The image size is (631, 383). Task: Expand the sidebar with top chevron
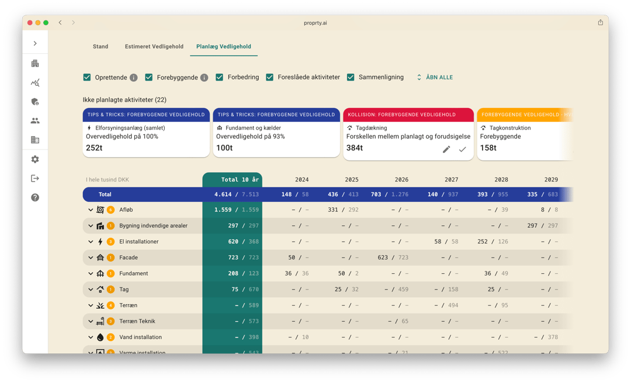35,44
